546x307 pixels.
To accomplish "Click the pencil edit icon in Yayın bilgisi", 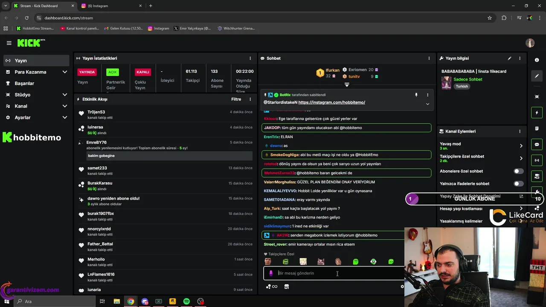I will pyautogui.click(x=509, y=58).
